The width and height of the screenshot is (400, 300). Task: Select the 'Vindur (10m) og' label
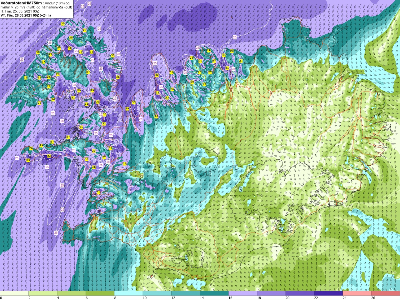(57, 3)
